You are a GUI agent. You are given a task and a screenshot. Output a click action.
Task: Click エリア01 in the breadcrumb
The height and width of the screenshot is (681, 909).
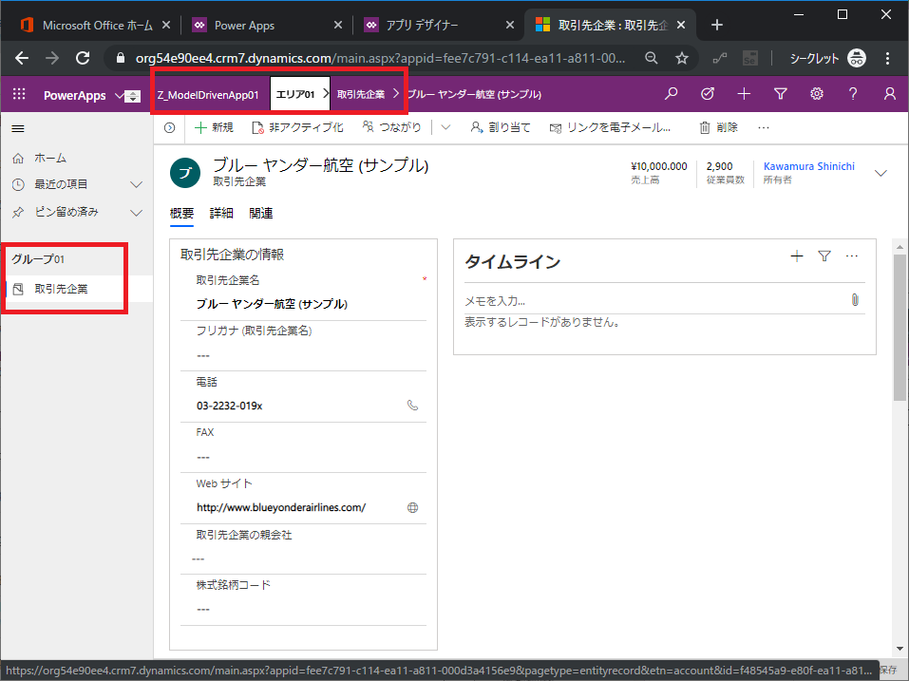click(295, 94)
